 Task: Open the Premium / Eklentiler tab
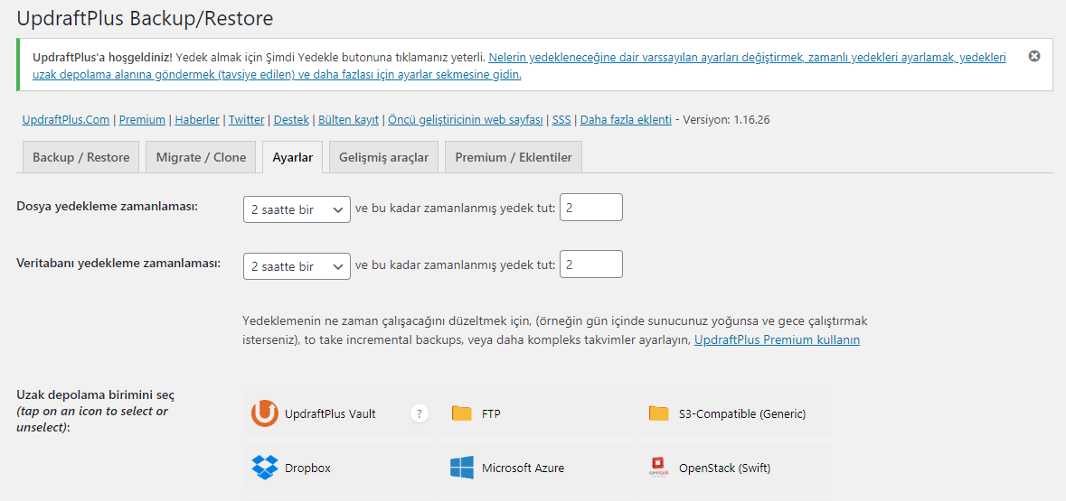tap(514, 157)
